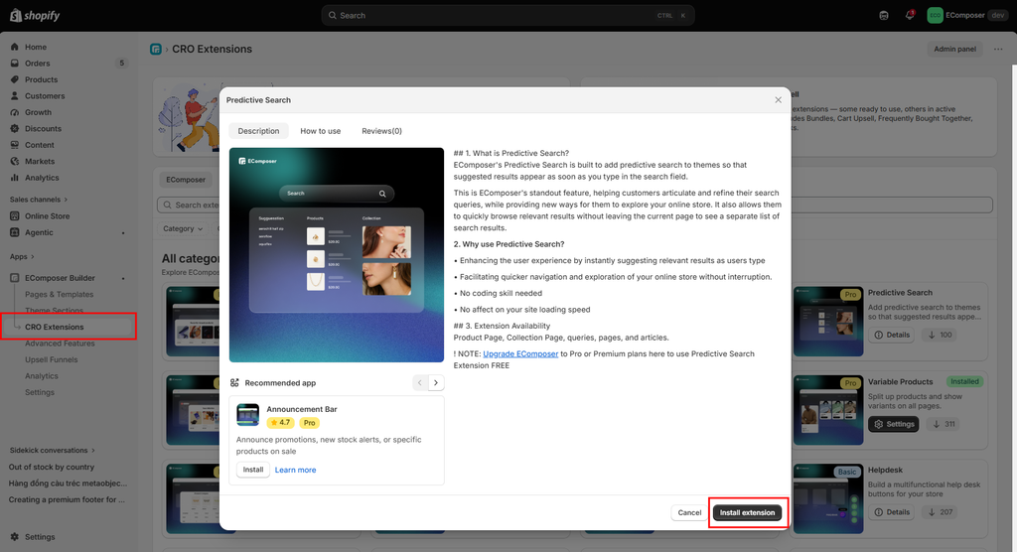The height and width of the screenshot is (552, 1017).
Task: Open Customers section
Action: [x=45, y=95]
